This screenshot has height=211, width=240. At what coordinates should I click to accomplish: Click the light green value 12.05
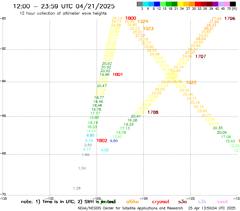tap(234, 146)
